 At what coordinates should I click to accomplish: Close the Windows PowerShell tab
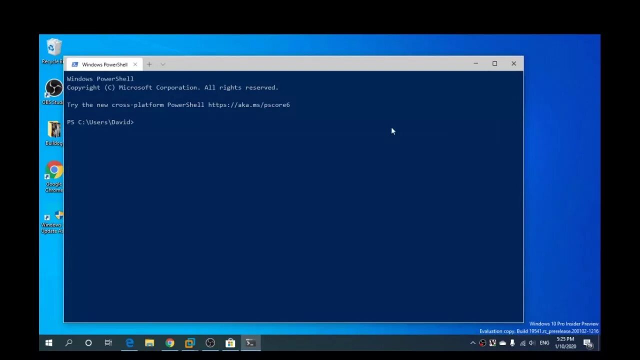point(135,64)
